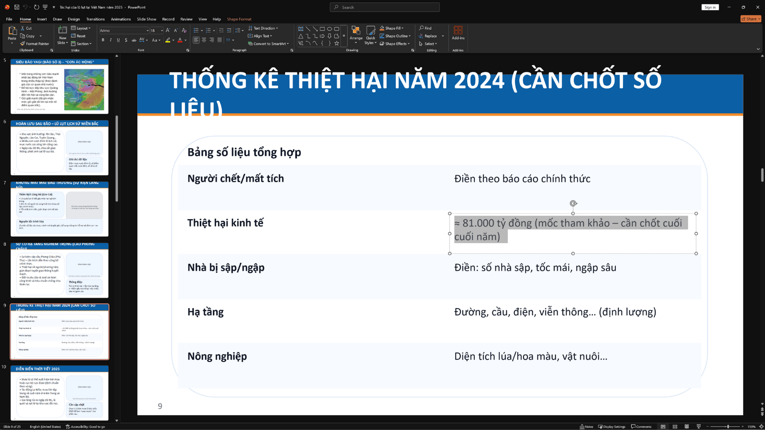The height and width of the screenshot is (430, 765).
Task: Switch to the Shape Format tab
Action: pos(239,19)
